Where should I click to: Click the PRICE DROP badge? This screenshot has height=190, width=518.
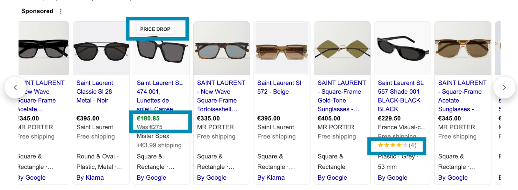[x=155, y=29]
